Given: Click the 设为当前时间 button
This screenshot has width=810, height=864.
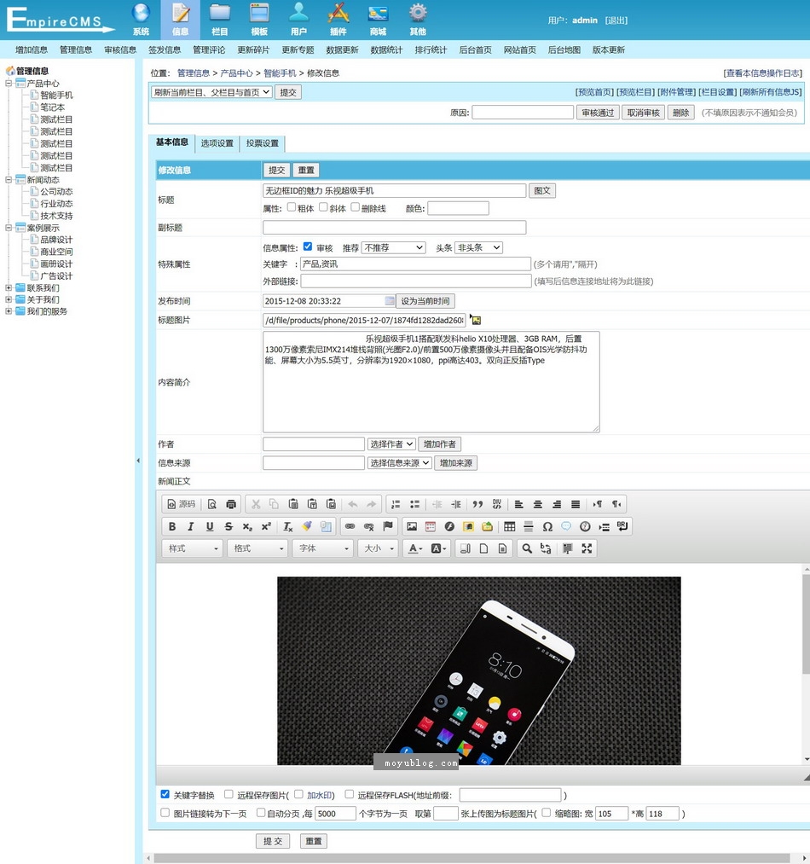Looking at the screenshot, I should (425, 301).
